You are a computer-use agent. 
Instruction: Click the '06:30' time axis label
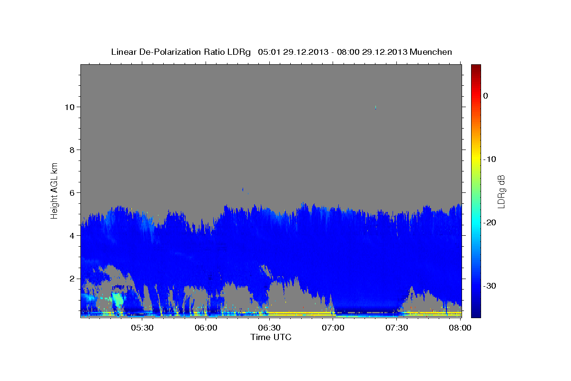click(x=269, y=328)
